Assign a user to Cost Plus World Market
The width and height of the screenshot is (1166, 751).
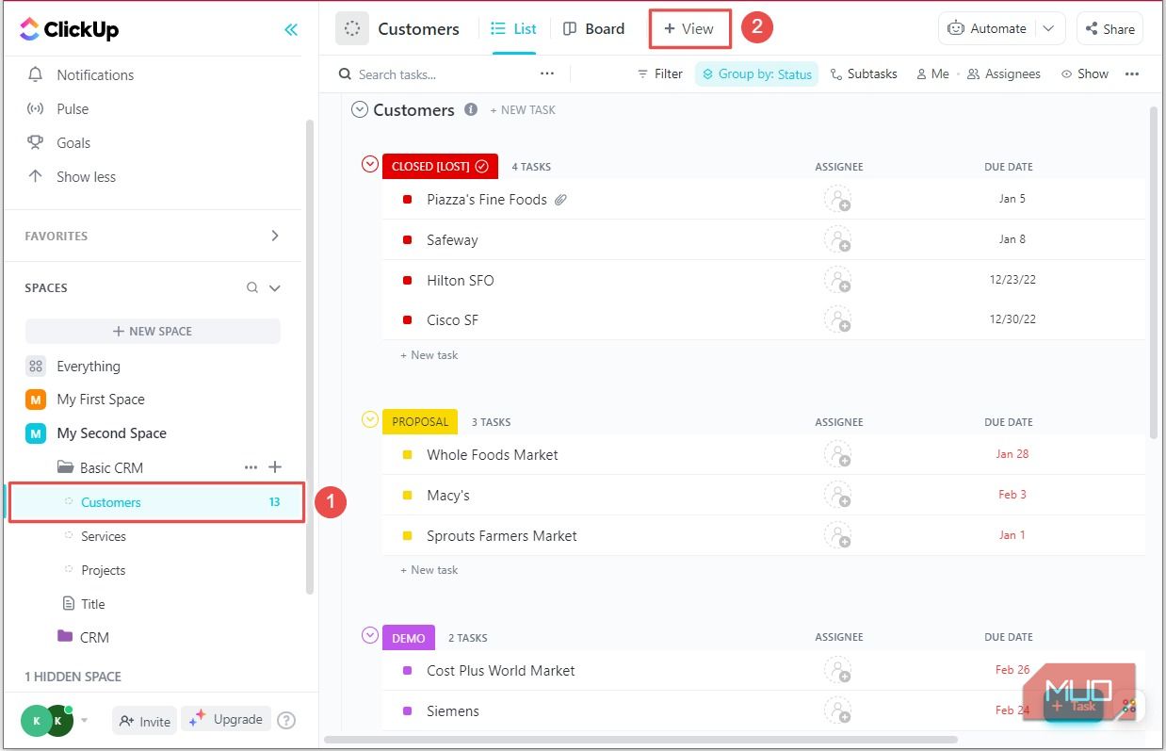[837, 670]
